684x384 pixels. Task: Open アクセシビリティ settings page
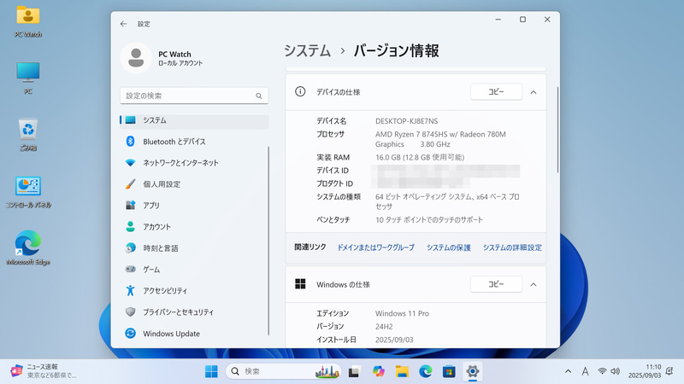click(x=195, y=291)
